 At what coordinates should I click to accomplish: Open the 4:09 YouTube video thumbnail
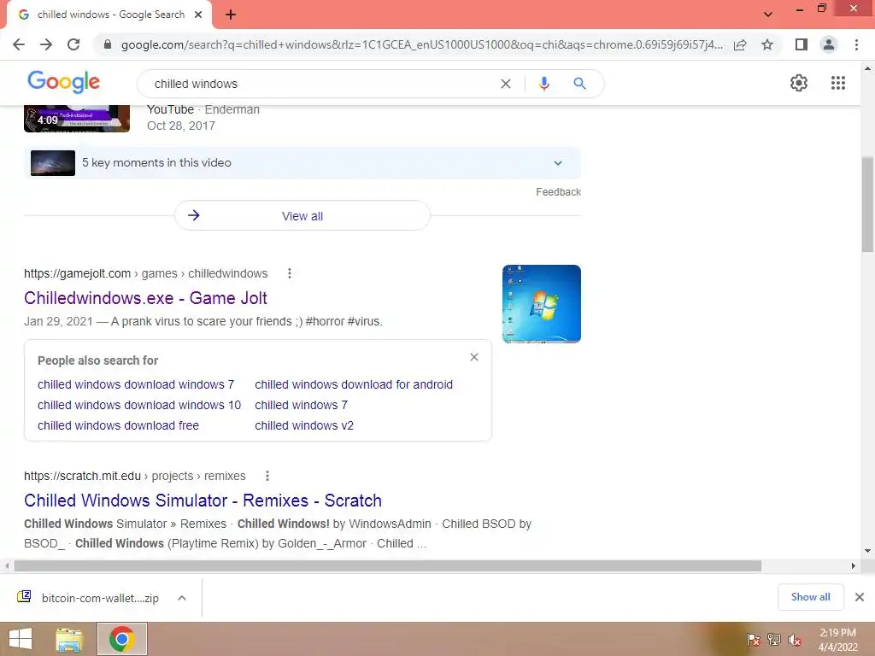[x=77, y=119]
